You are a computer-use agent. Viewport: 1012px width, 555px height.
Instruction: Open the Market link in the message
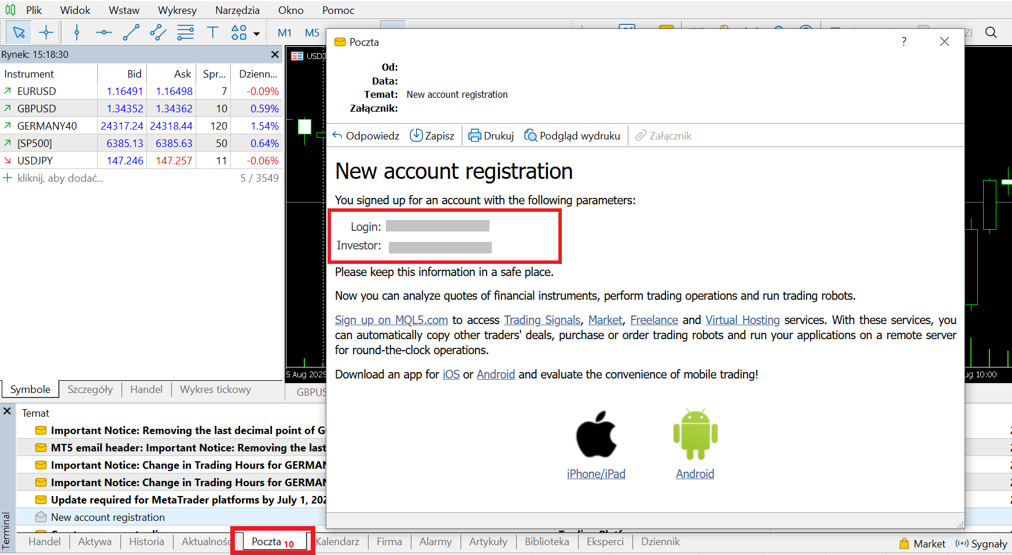pyautogui.click(x=605, y=320)
